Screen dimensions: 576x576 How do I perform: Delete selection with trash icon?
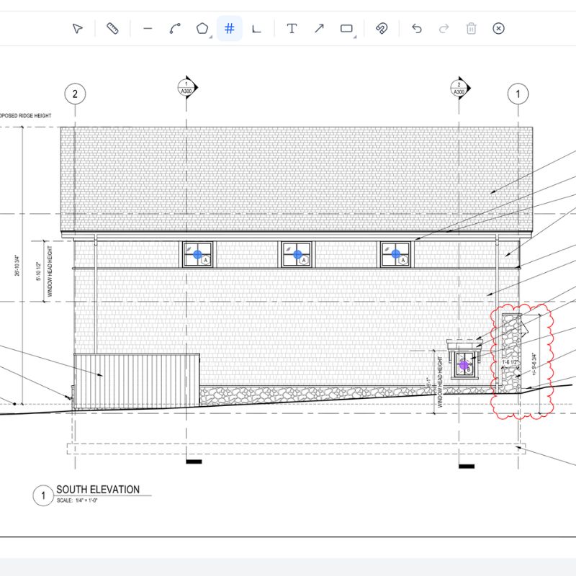pyautogui.click(x=471, y=29)
